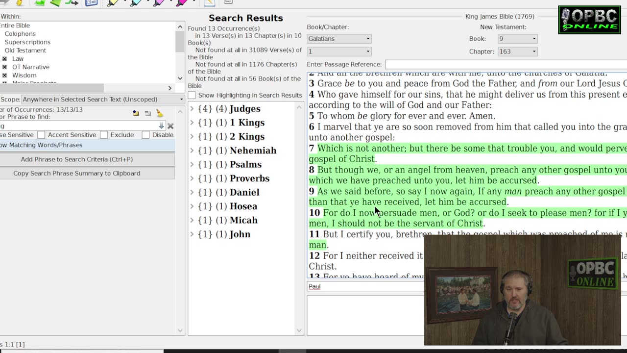The width and height of the screenshot is (627, 353).
Task: Select the yellow highlighter tool
Action: coord(113,2)
